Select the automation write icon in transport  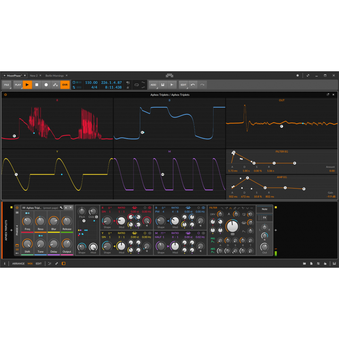coord(55,85)
